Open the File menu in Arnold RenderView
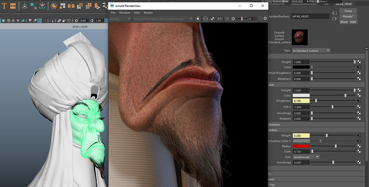Image resolution: width=369 pixels, height=187 pixels. point(113,13)
